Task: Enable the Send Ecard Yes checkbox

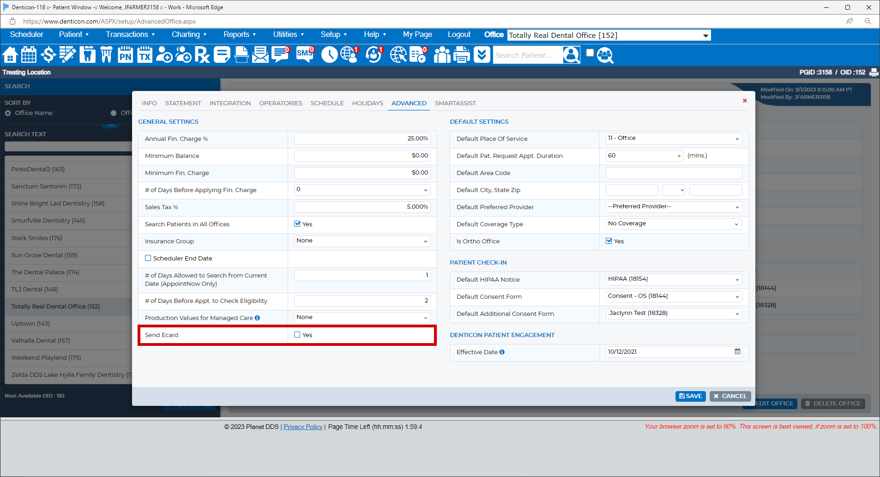Action: 297,335
